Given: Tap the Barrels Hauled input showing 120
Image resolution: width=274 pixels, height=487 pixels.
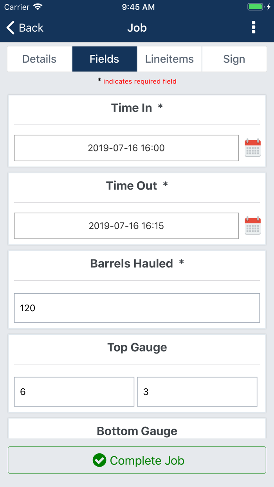Looking at the screenshot, I should 137,308.
